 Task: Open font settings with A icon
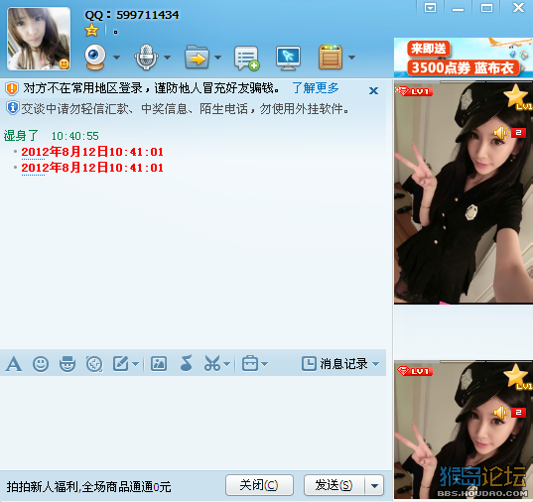pos(14,364)
